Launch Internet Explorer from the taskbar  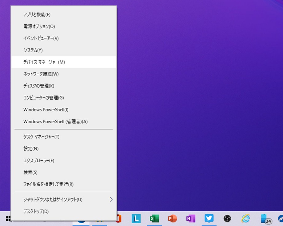click(x=245, y=219)
